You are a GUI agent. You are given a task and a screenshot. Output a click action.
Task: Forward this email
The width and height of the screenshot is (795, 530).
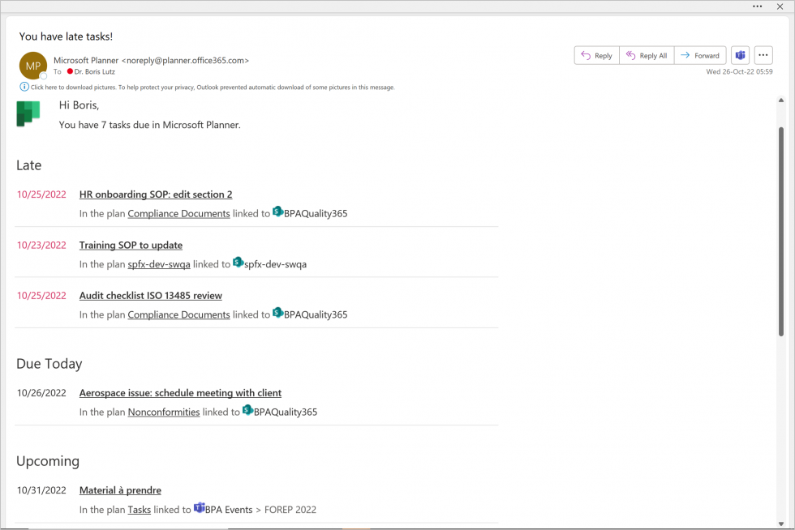pyautogui.click(x=700, y=55)
